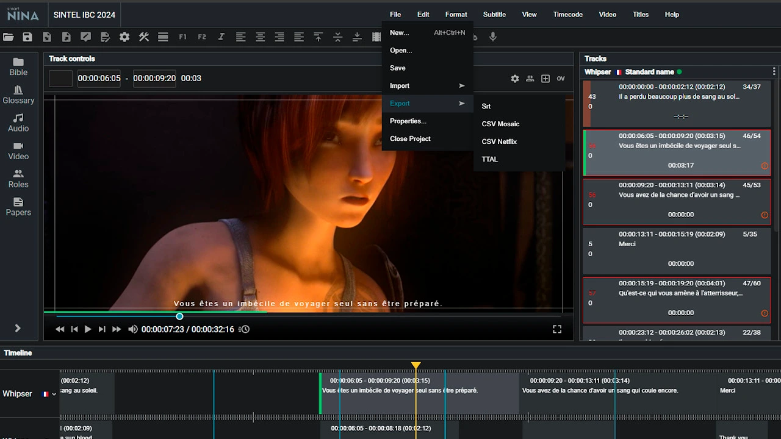
Task: Open the File menu
Action: (395, 15)
